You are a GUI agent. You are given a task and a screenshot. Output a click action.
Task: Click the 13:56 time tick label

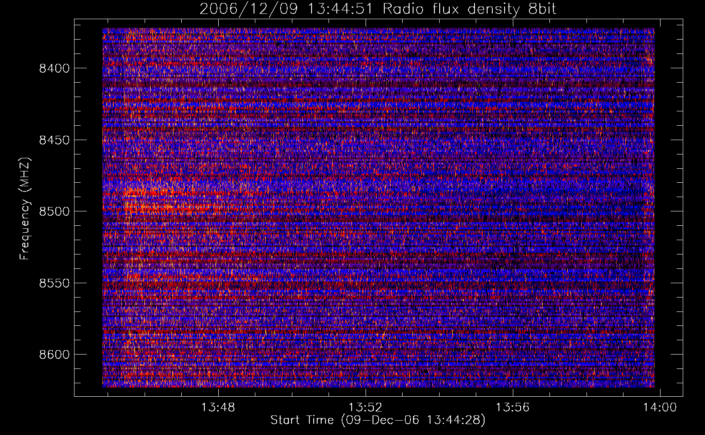click(x=513, y=407)
